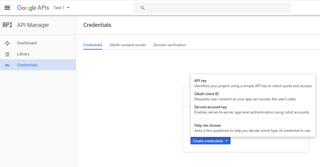The width and height of the screenshot is (320, 167).
Task: Click the Create credentials dropdown arrow
Action: pos(227,141)
